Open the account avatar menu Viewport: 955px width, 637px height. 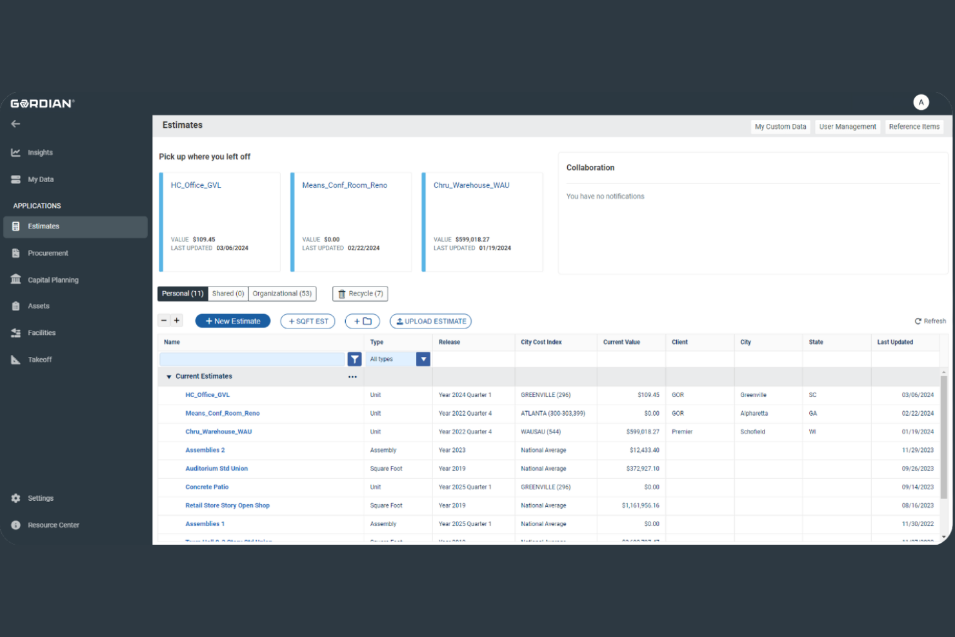pos(921,102)
